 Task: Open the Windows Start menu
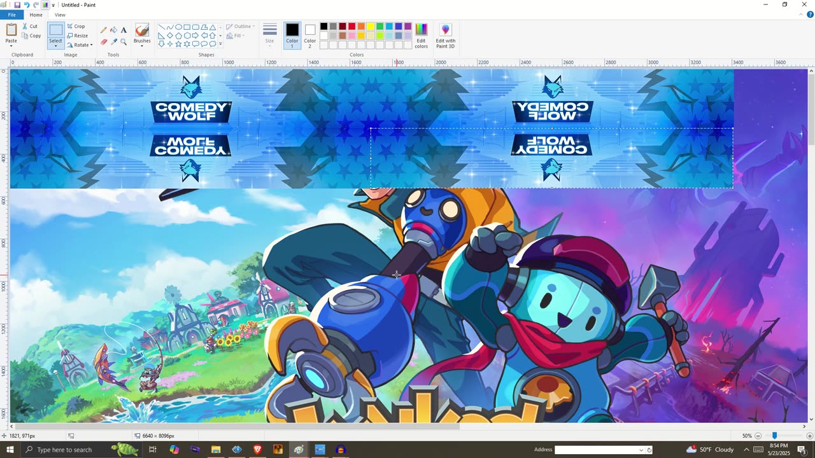click(x=10, y=450)
